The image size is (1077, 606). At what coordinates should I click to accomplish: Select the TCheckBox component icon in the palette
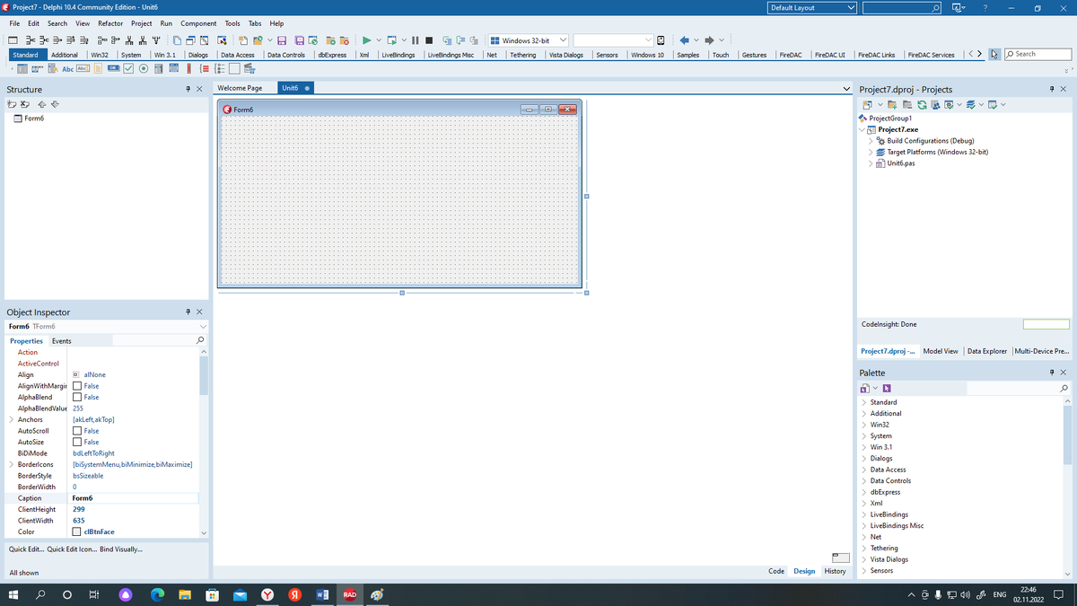click(128, 69)
